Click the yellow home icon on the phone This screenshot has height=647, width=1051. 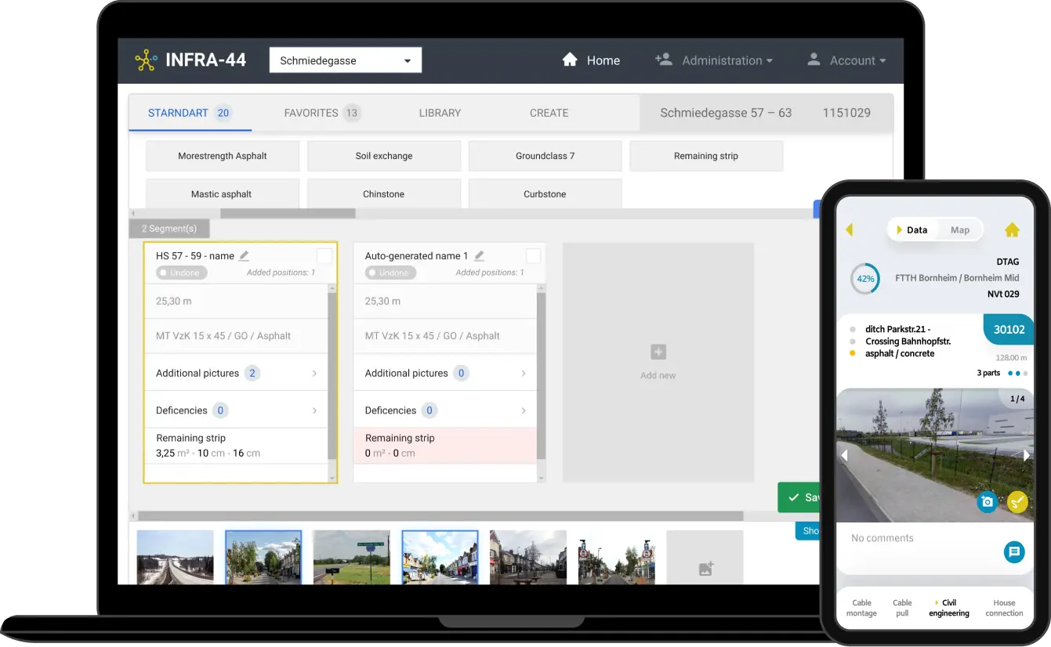[x=1012, y=230]
